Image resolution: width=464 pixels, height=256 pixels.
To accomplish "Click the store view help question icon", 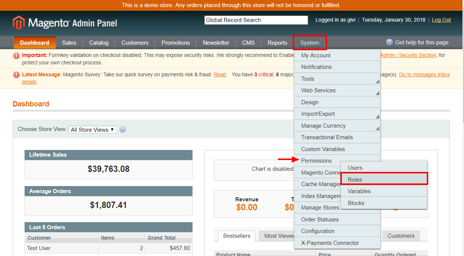I will click(123, 130).
